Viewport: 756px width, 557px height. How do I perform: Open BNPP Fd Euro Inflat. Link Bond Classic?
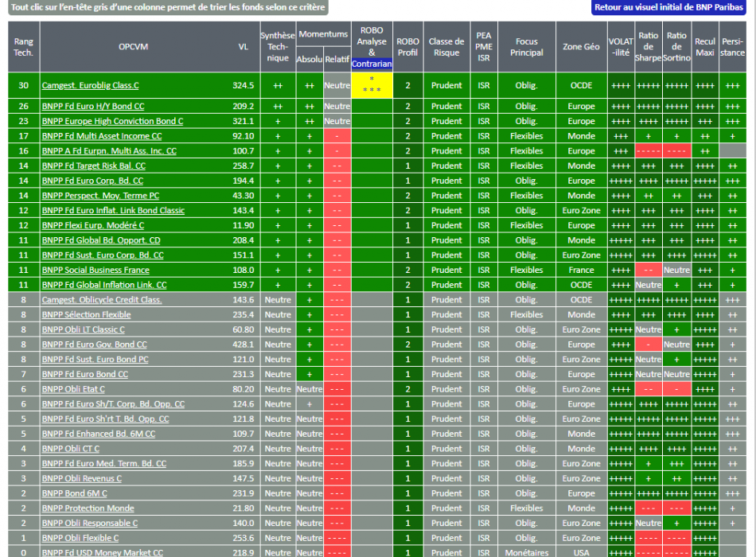113,210
